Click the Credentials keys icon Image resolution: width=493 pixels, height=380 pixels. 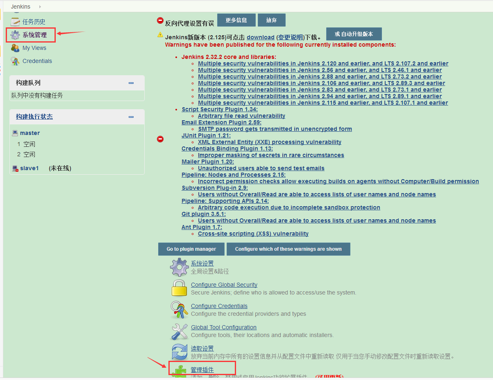[15, 61]
